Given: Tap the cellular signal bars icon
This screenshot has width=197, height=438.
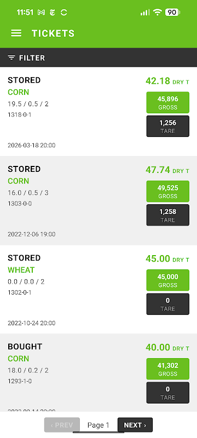Looking at the screenshot, I should (145, 12).
